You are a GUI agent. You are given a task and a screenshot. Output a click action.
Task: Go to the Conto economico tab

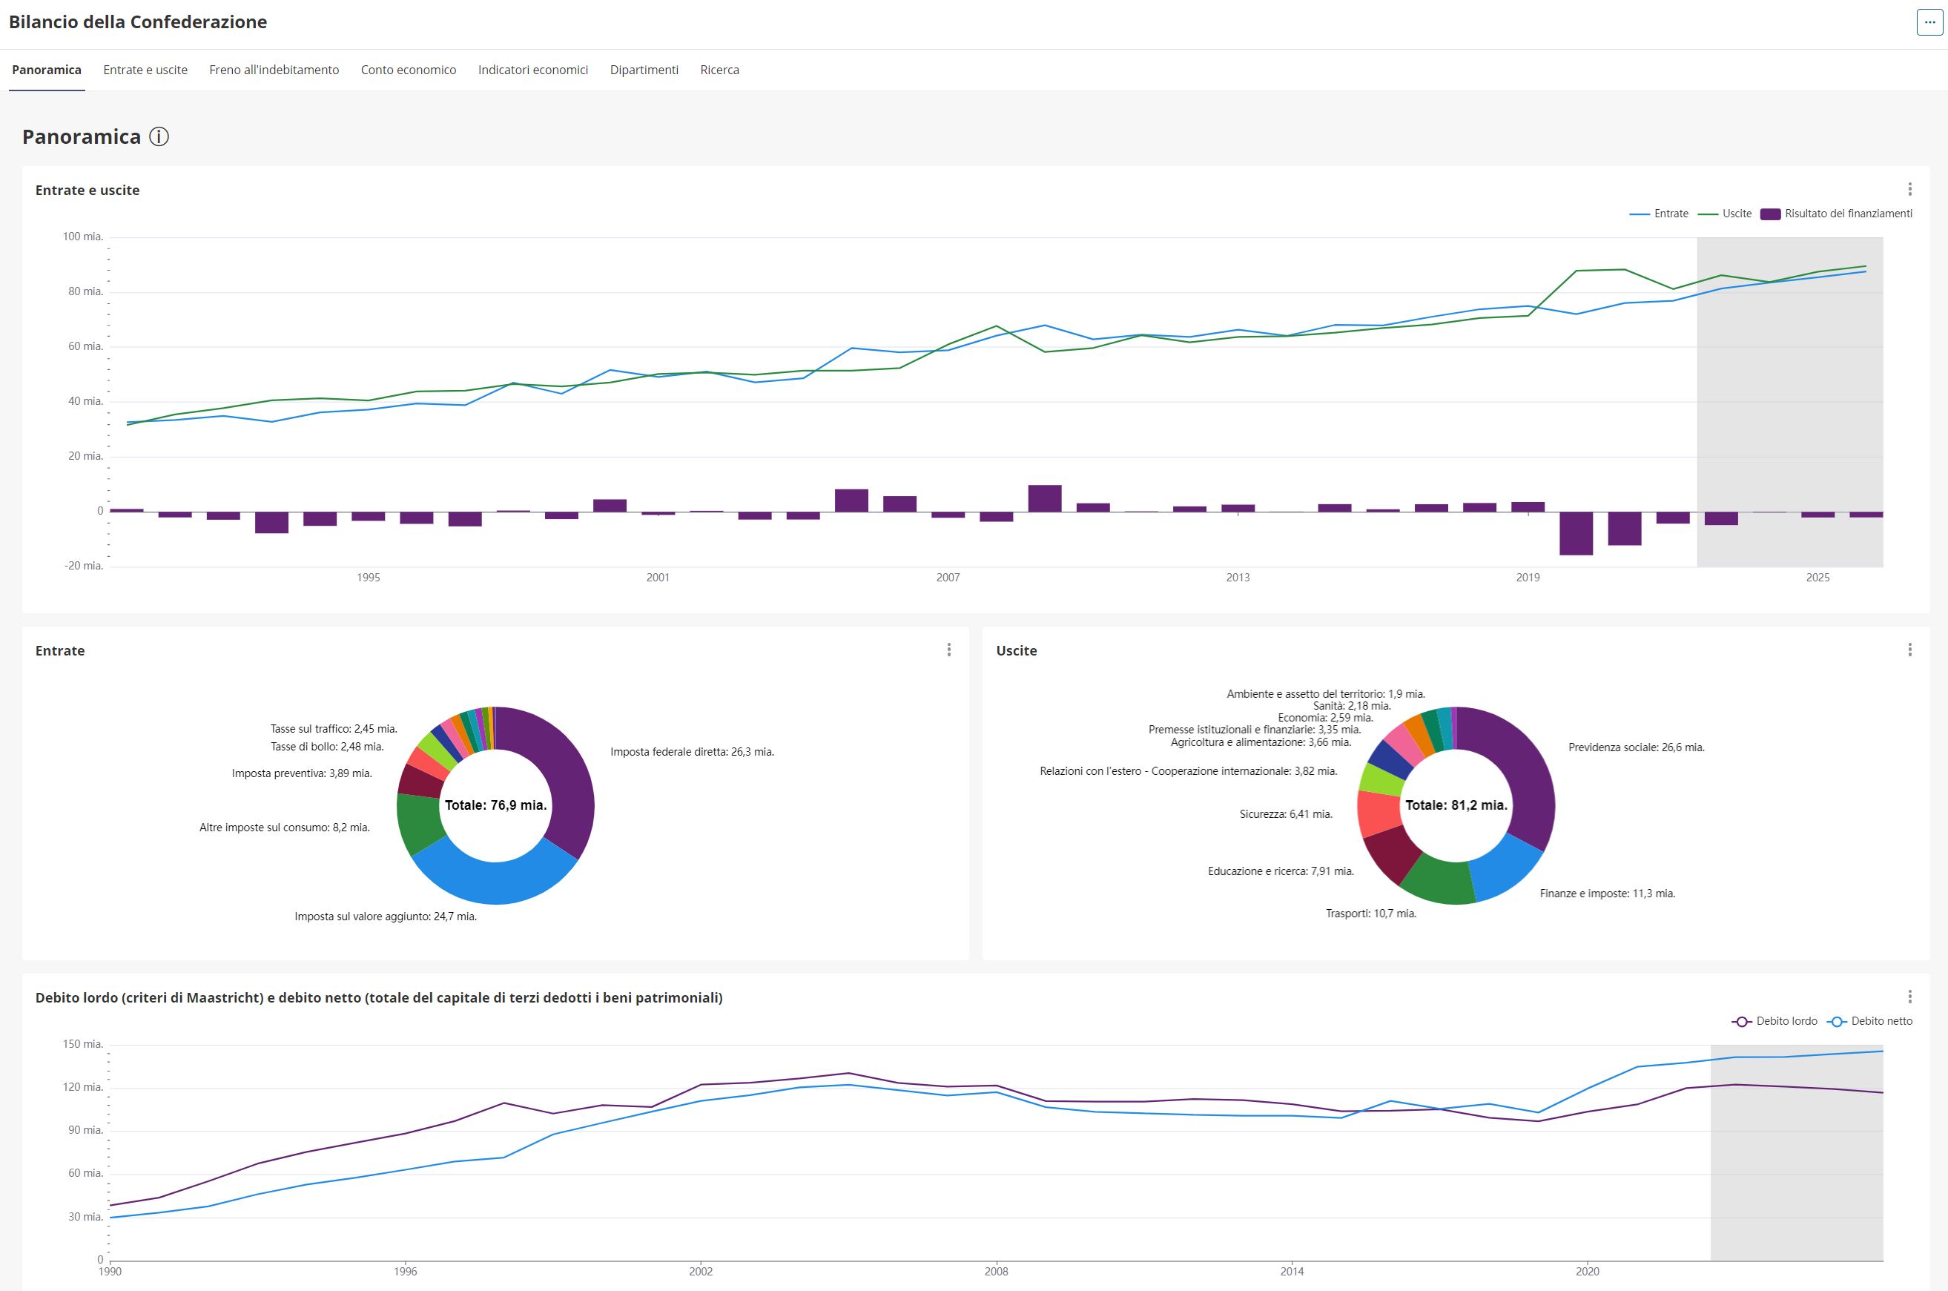pyautogui.click(x=409, y=70)
